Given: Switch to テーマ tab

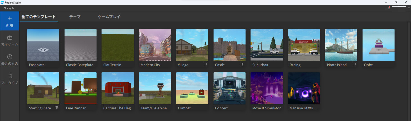Looking at the screenshot, I should [x=75, y=17].
